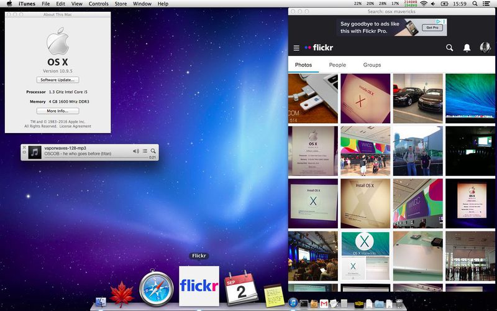Open Wi-Fi status menu in menu bar
Screen dimensions: 497x311
[424, 4]
